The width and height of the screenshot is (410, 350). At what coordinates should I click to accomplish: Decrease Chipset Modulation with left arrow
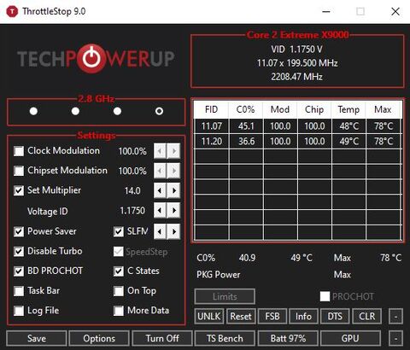(160, 171)
